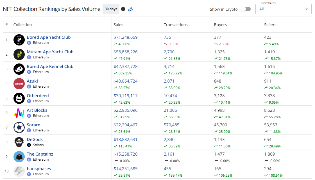Click the $42,337,728 sales value

(126, 67)
